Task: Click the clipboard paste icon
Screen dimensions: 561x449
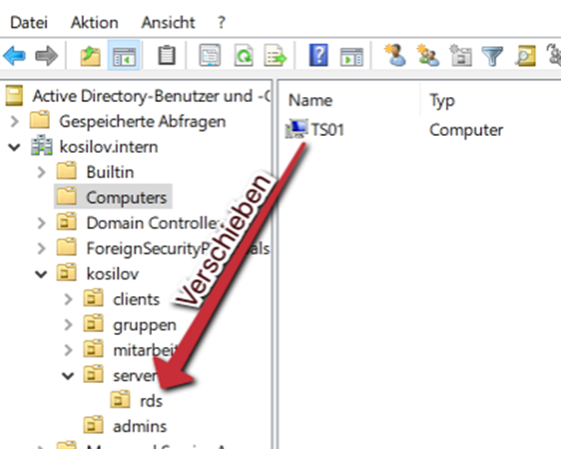Action: (167, 56)
